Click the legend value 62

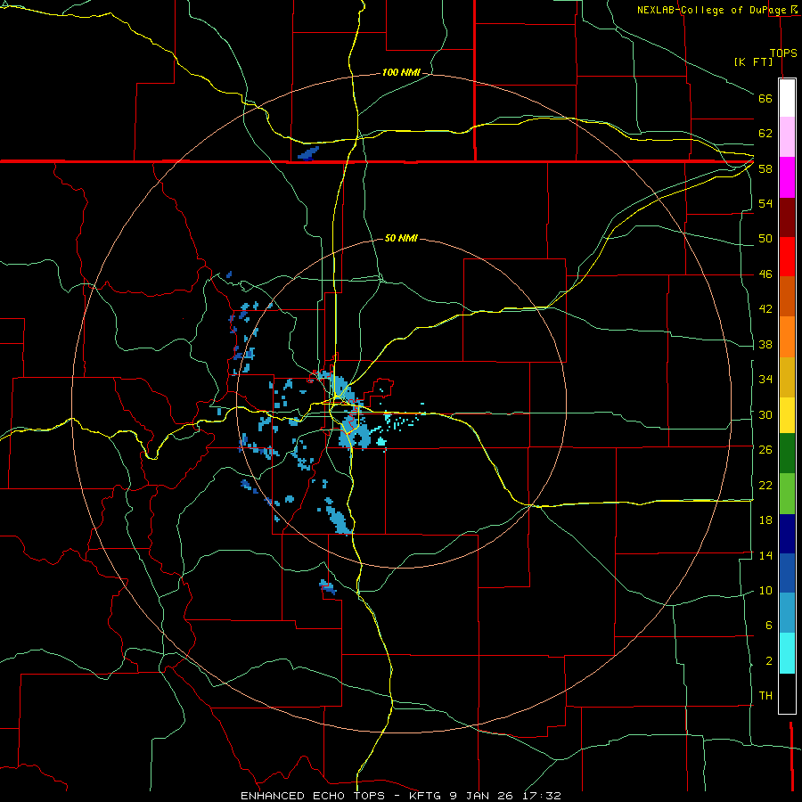pyautogui.click(x=765, y=134)
